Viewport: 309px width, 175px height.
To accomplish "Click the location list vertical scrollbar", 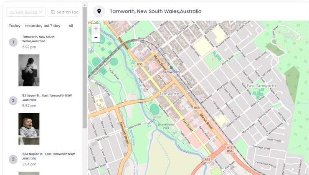I will [85, 63].
